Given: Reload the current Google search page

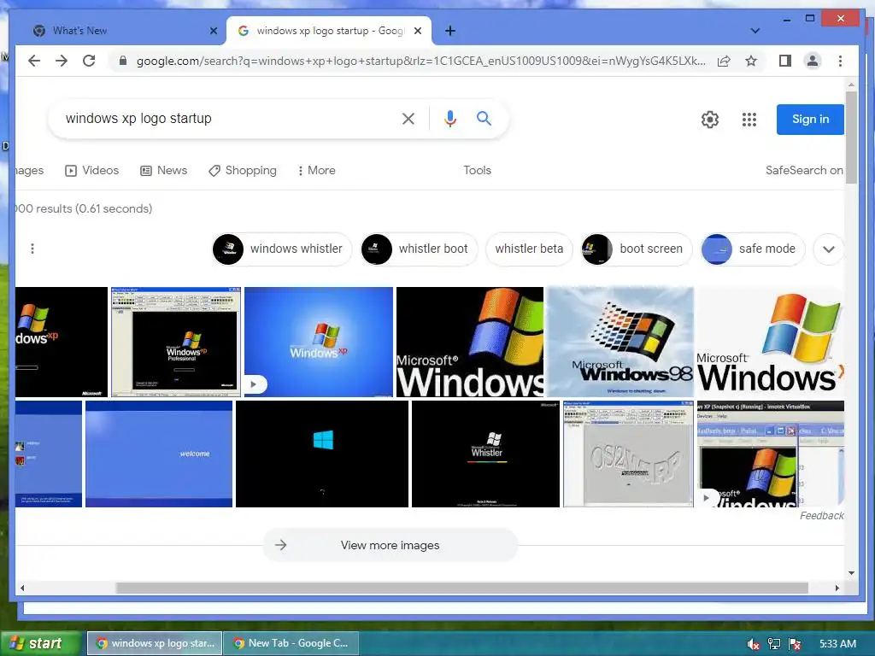Looking at the screenshot, I should (89, 61).
